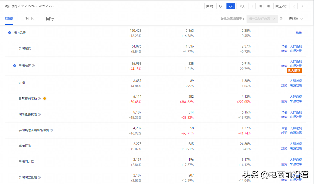Click help icon next to 日常营销活动
Screen dimensions: 314x184
39,99
